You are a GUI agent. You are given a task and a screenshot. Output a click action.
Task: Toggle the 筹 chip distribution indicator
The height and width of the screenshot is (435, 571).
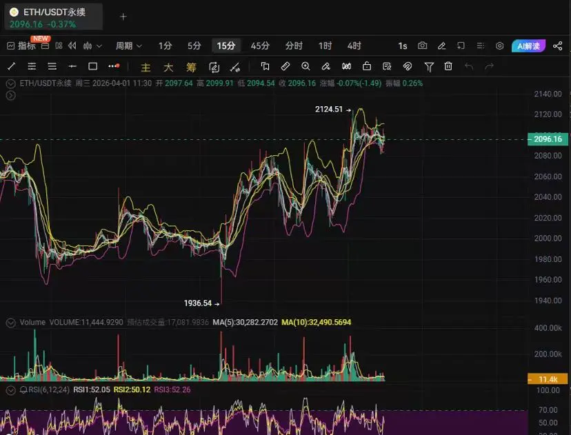[x=191, y=67]
